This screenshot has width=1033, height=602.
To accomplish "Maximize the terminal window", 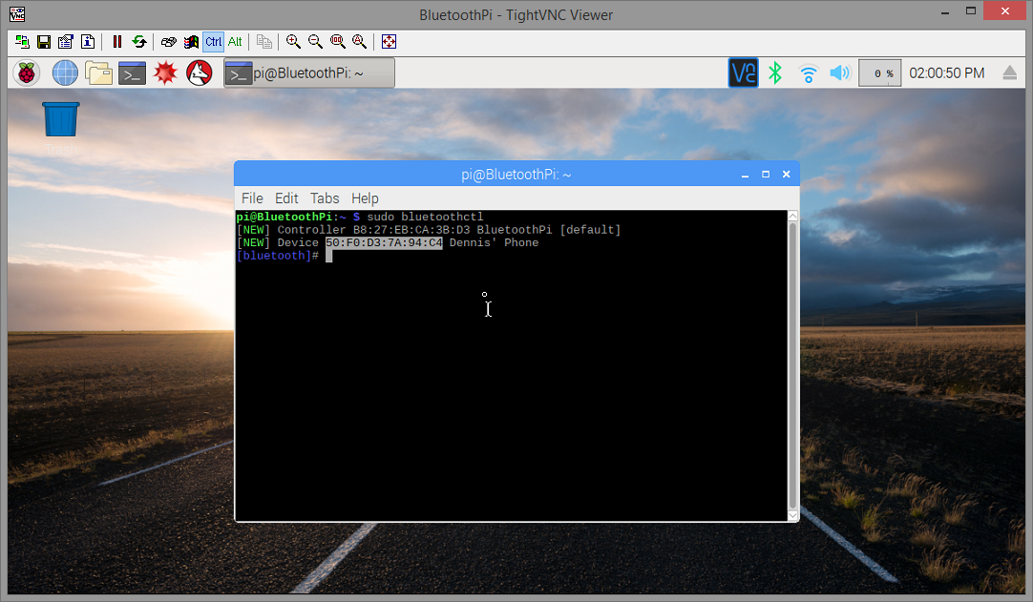I will 766,175.
